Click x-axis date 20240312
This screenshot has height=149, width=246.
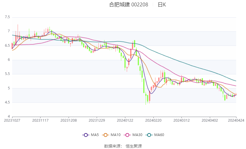click(181, 120)
